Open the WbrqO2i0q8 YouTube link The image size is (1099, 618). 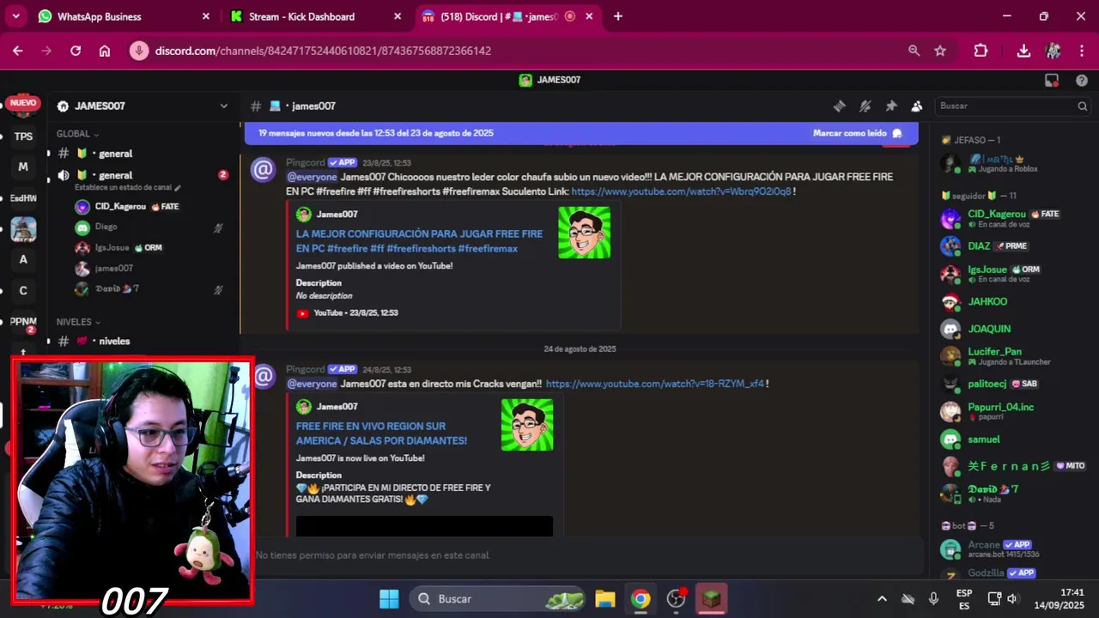pos(681,191)
